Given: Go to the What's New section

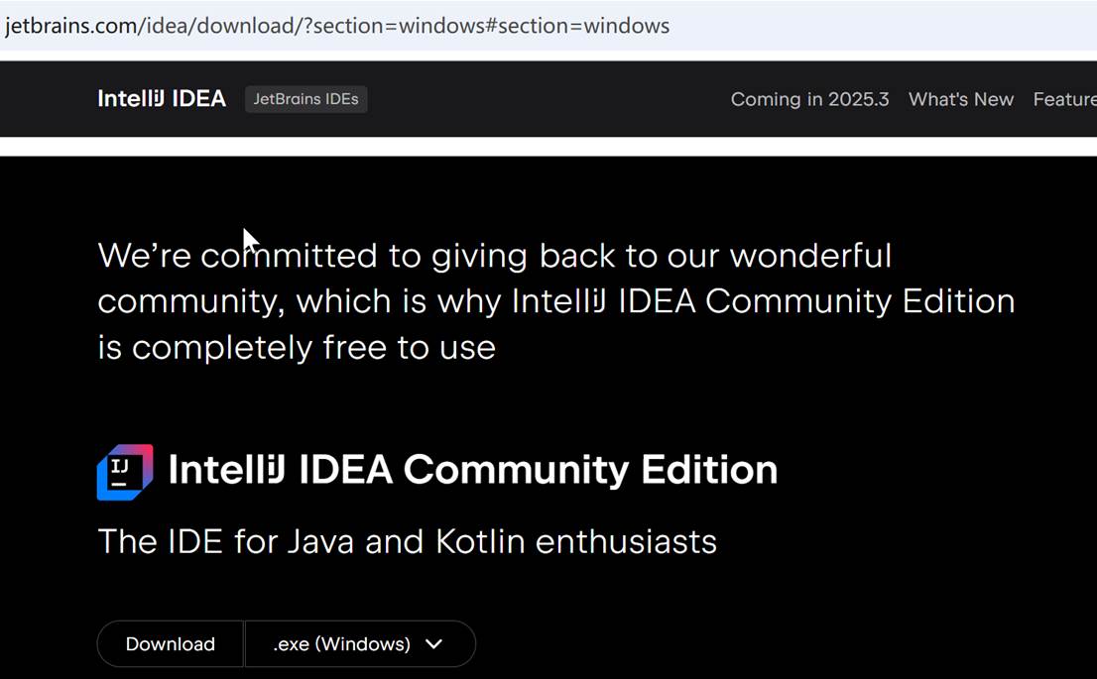Looking at the screenshot, I should coord(960,99).
